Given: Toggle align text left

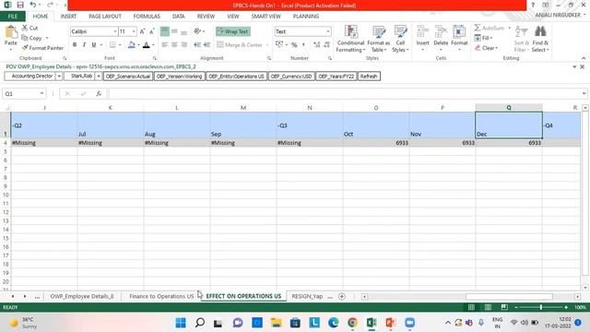Looking at the screenshot, I should click(x=164, y=45).
